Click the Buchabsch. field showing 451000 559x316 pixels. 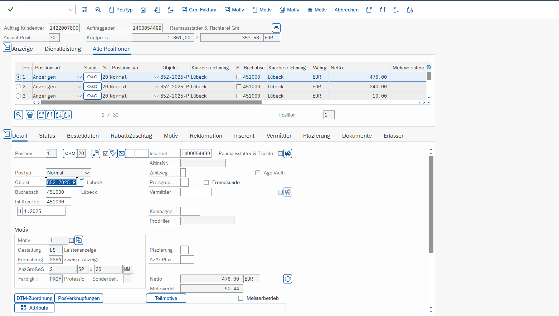point(58,192)
